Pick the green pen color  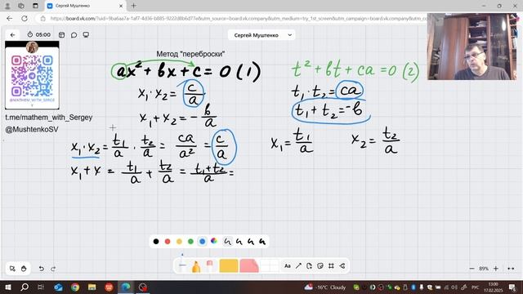click(x=190, y=242)
